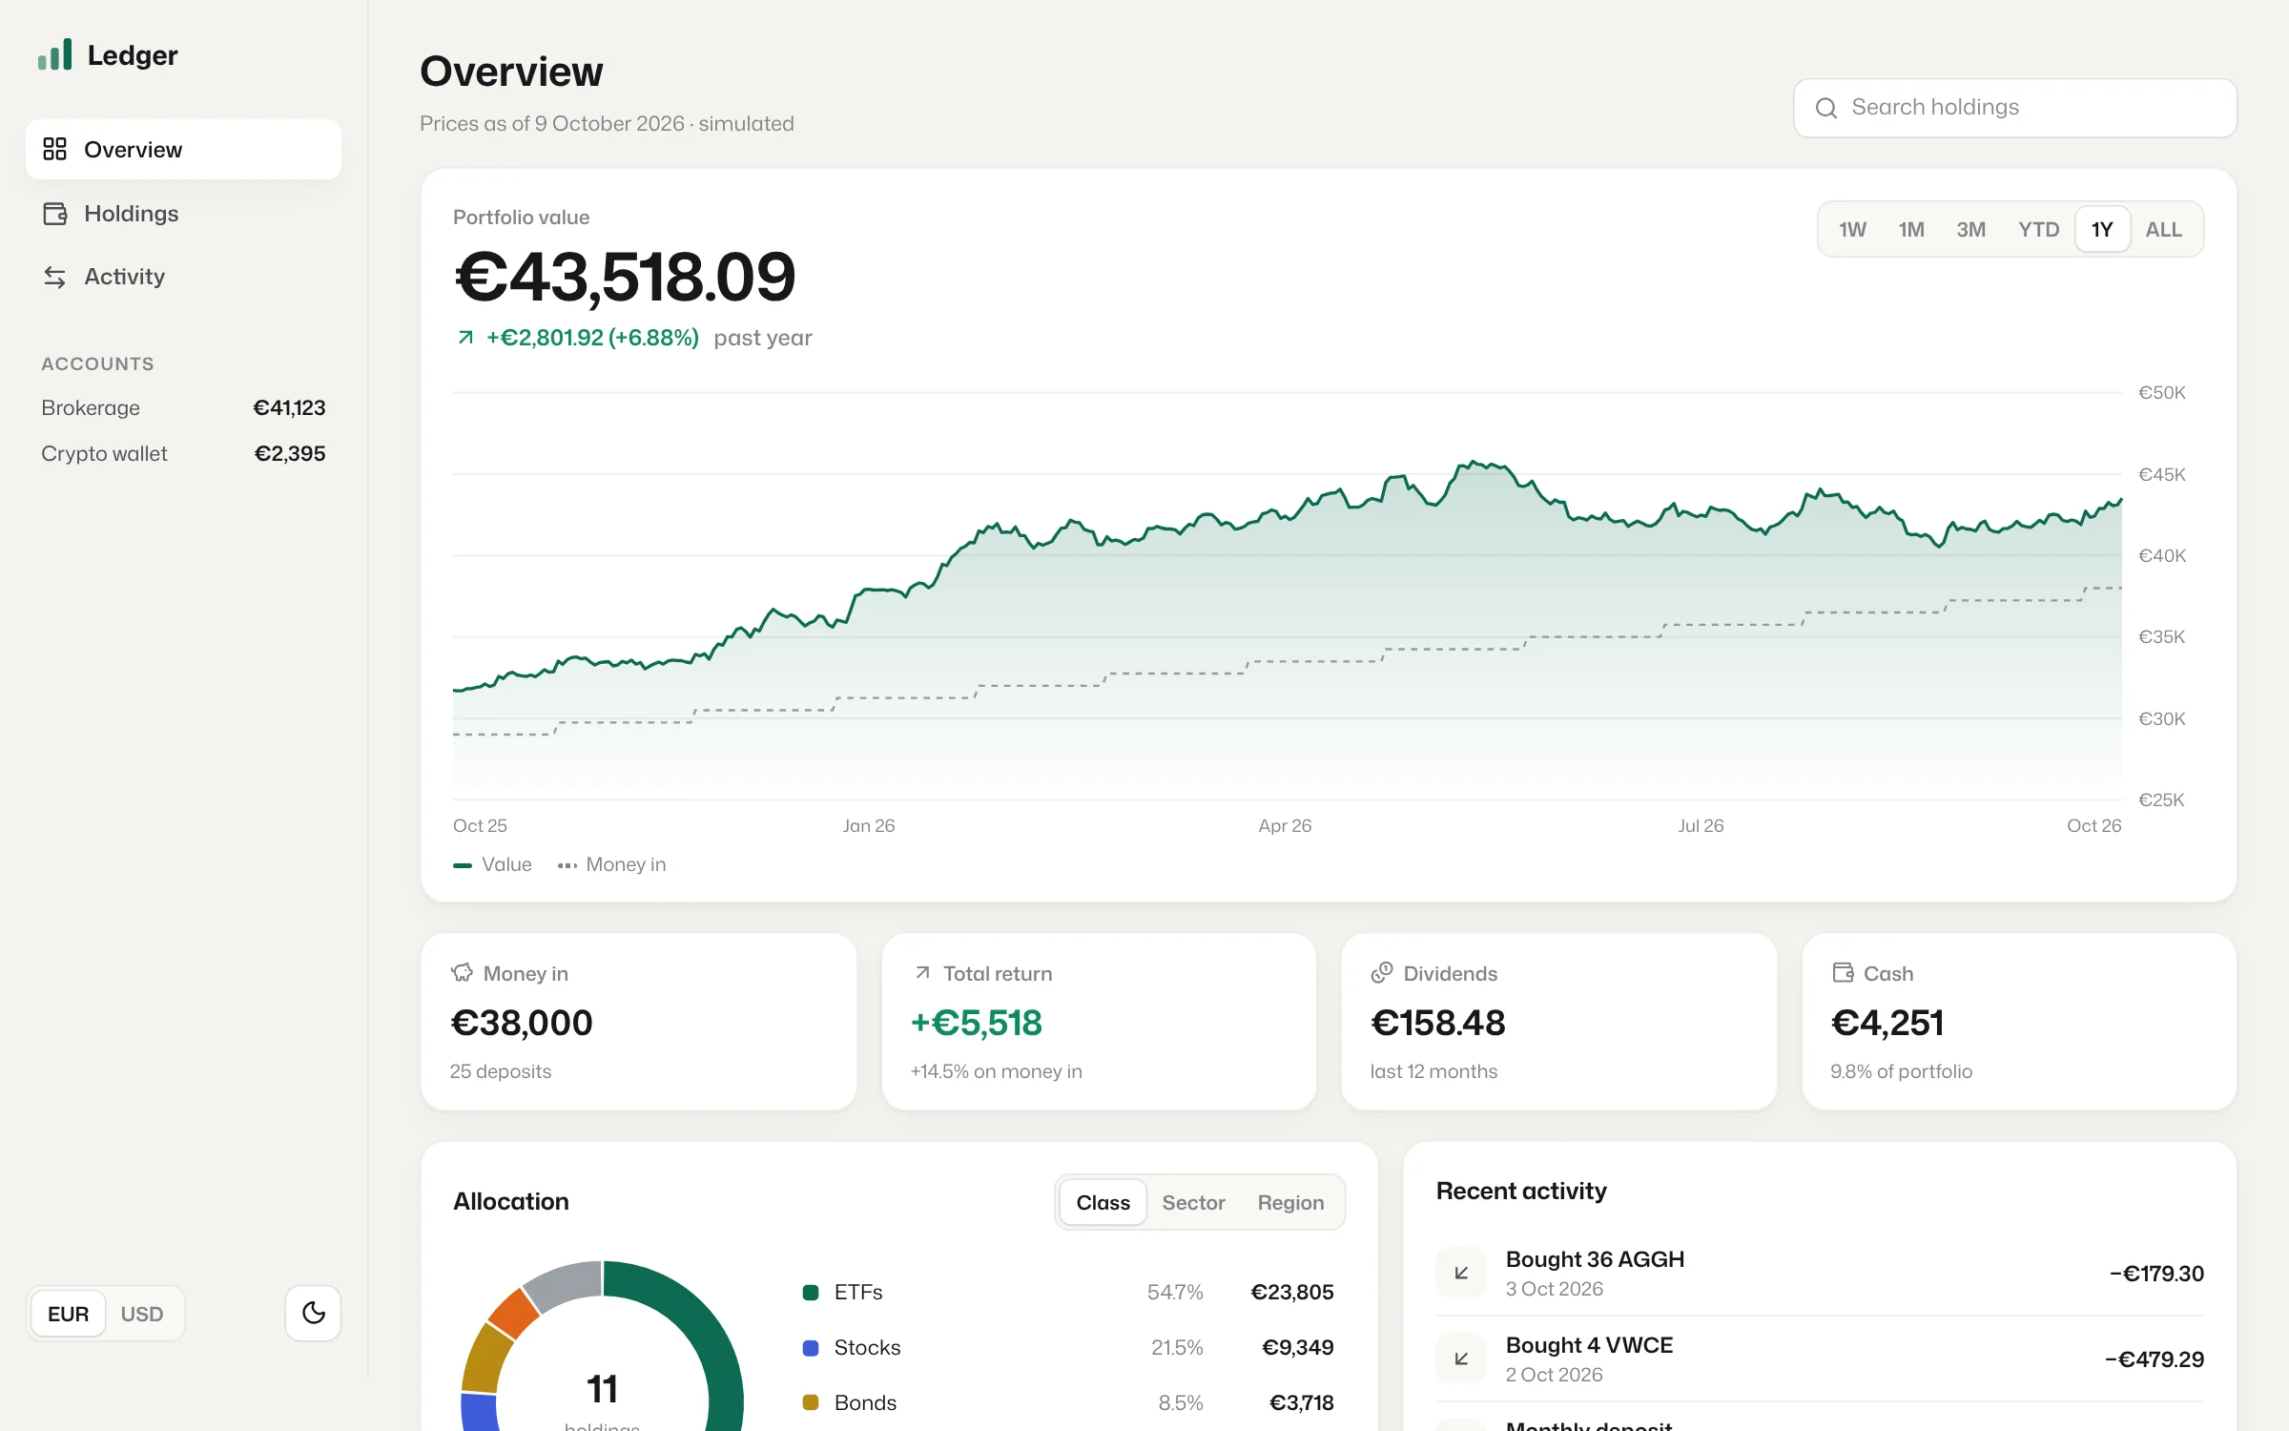Toggle dark mode with the moon icon
This screenshot has height=1431, width=2289.
(x=313, y=1313)
